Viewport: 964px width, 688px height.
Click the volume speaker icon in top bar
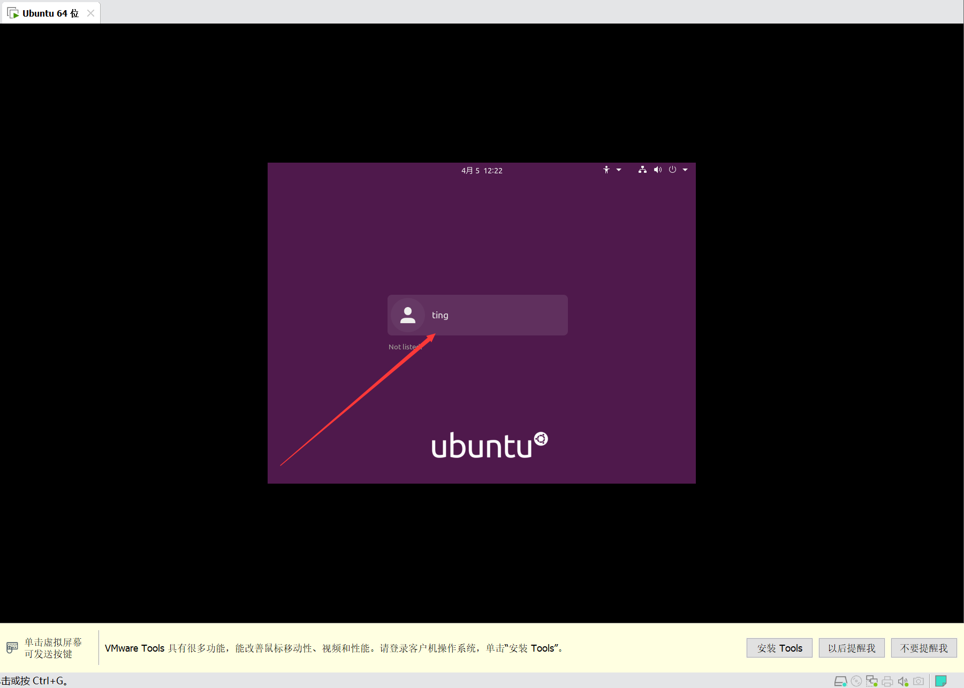coord(658,170)
